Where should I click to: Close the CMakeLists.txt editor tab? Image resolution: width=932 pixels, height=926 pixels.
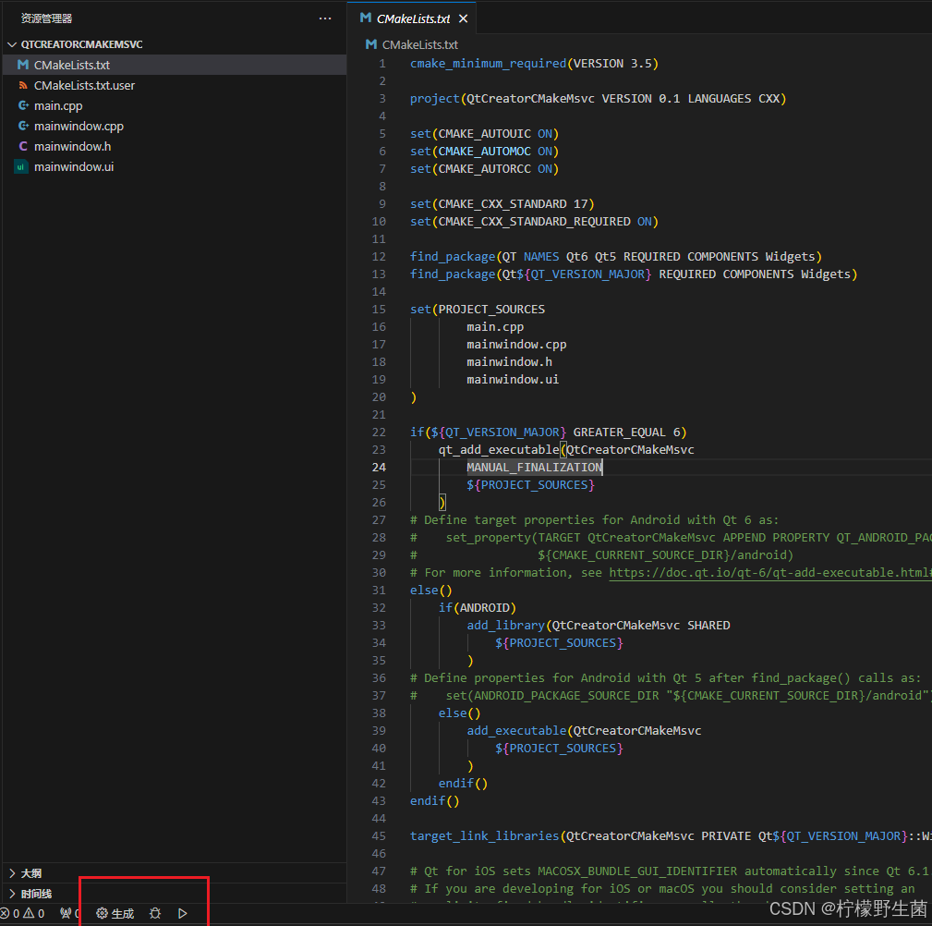463,18
